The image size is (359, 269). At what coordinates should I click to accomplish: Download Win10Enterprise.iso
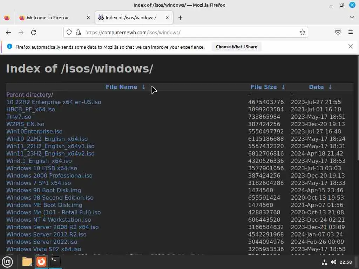click(34, 132)
